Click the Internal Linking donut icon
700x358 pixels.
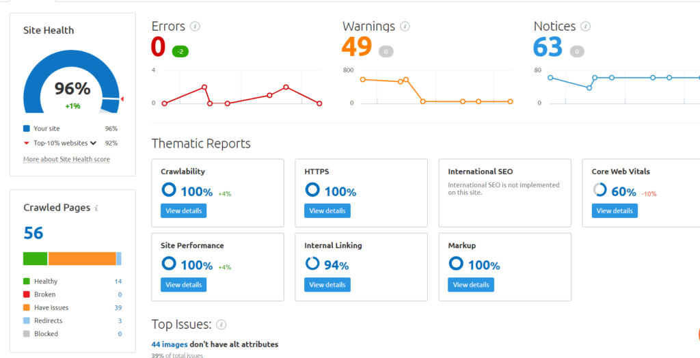coord(312,263)
